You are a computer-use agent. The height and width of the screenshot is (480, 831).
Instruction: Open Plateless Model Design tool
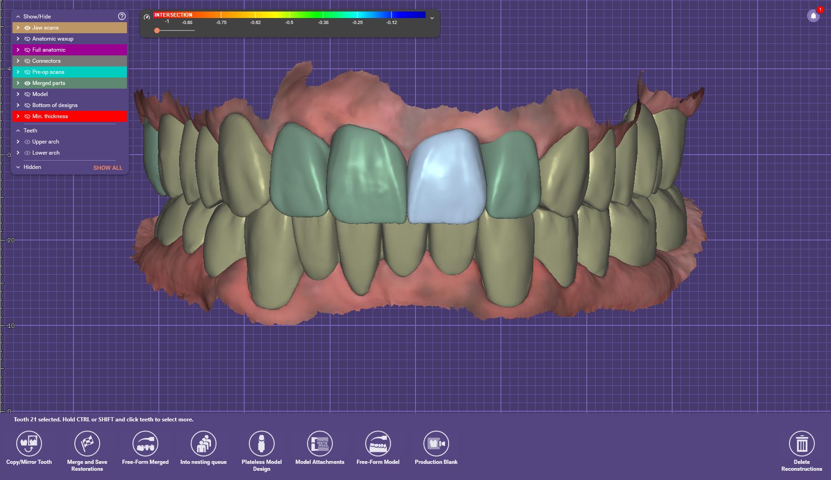point(261,444)
